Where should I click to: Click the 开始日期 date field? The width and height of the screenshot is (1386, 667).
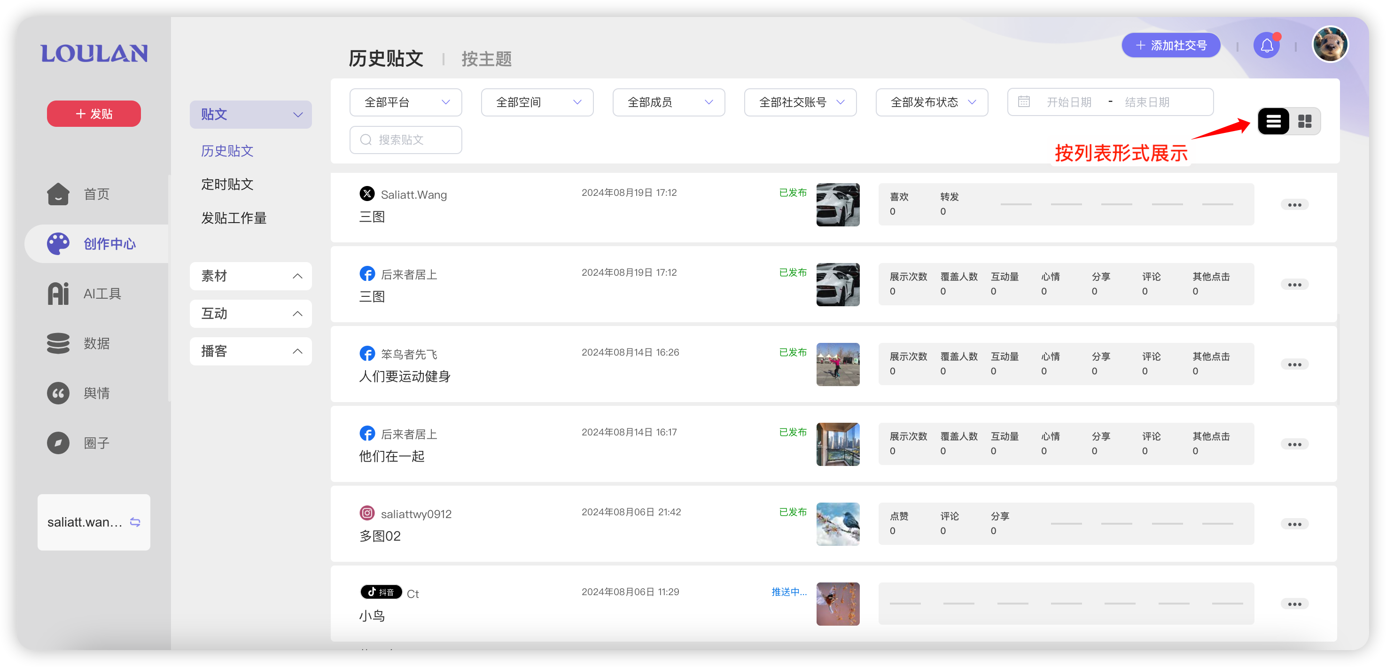point(1068,102)
